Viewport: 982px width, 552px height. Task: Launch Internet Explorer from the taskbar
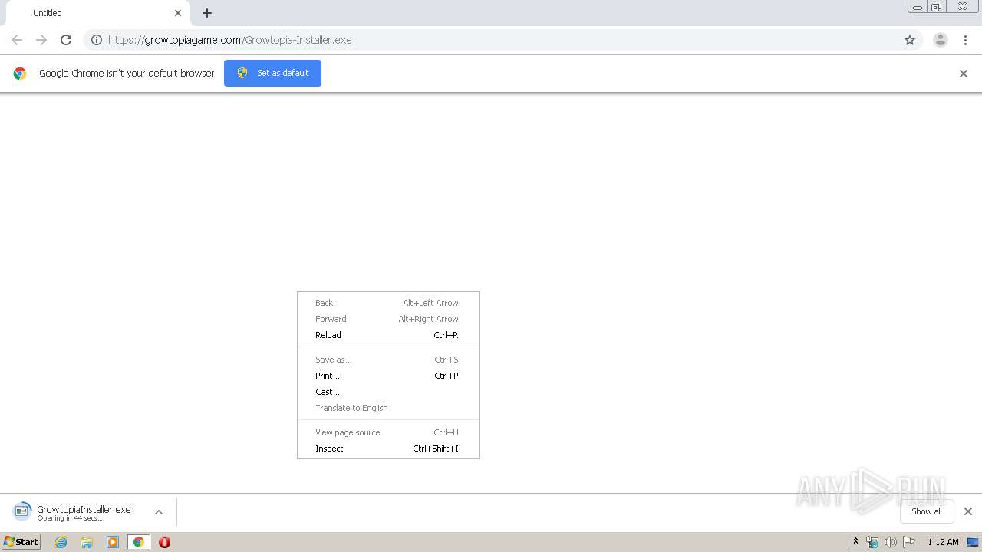[61, 542]
